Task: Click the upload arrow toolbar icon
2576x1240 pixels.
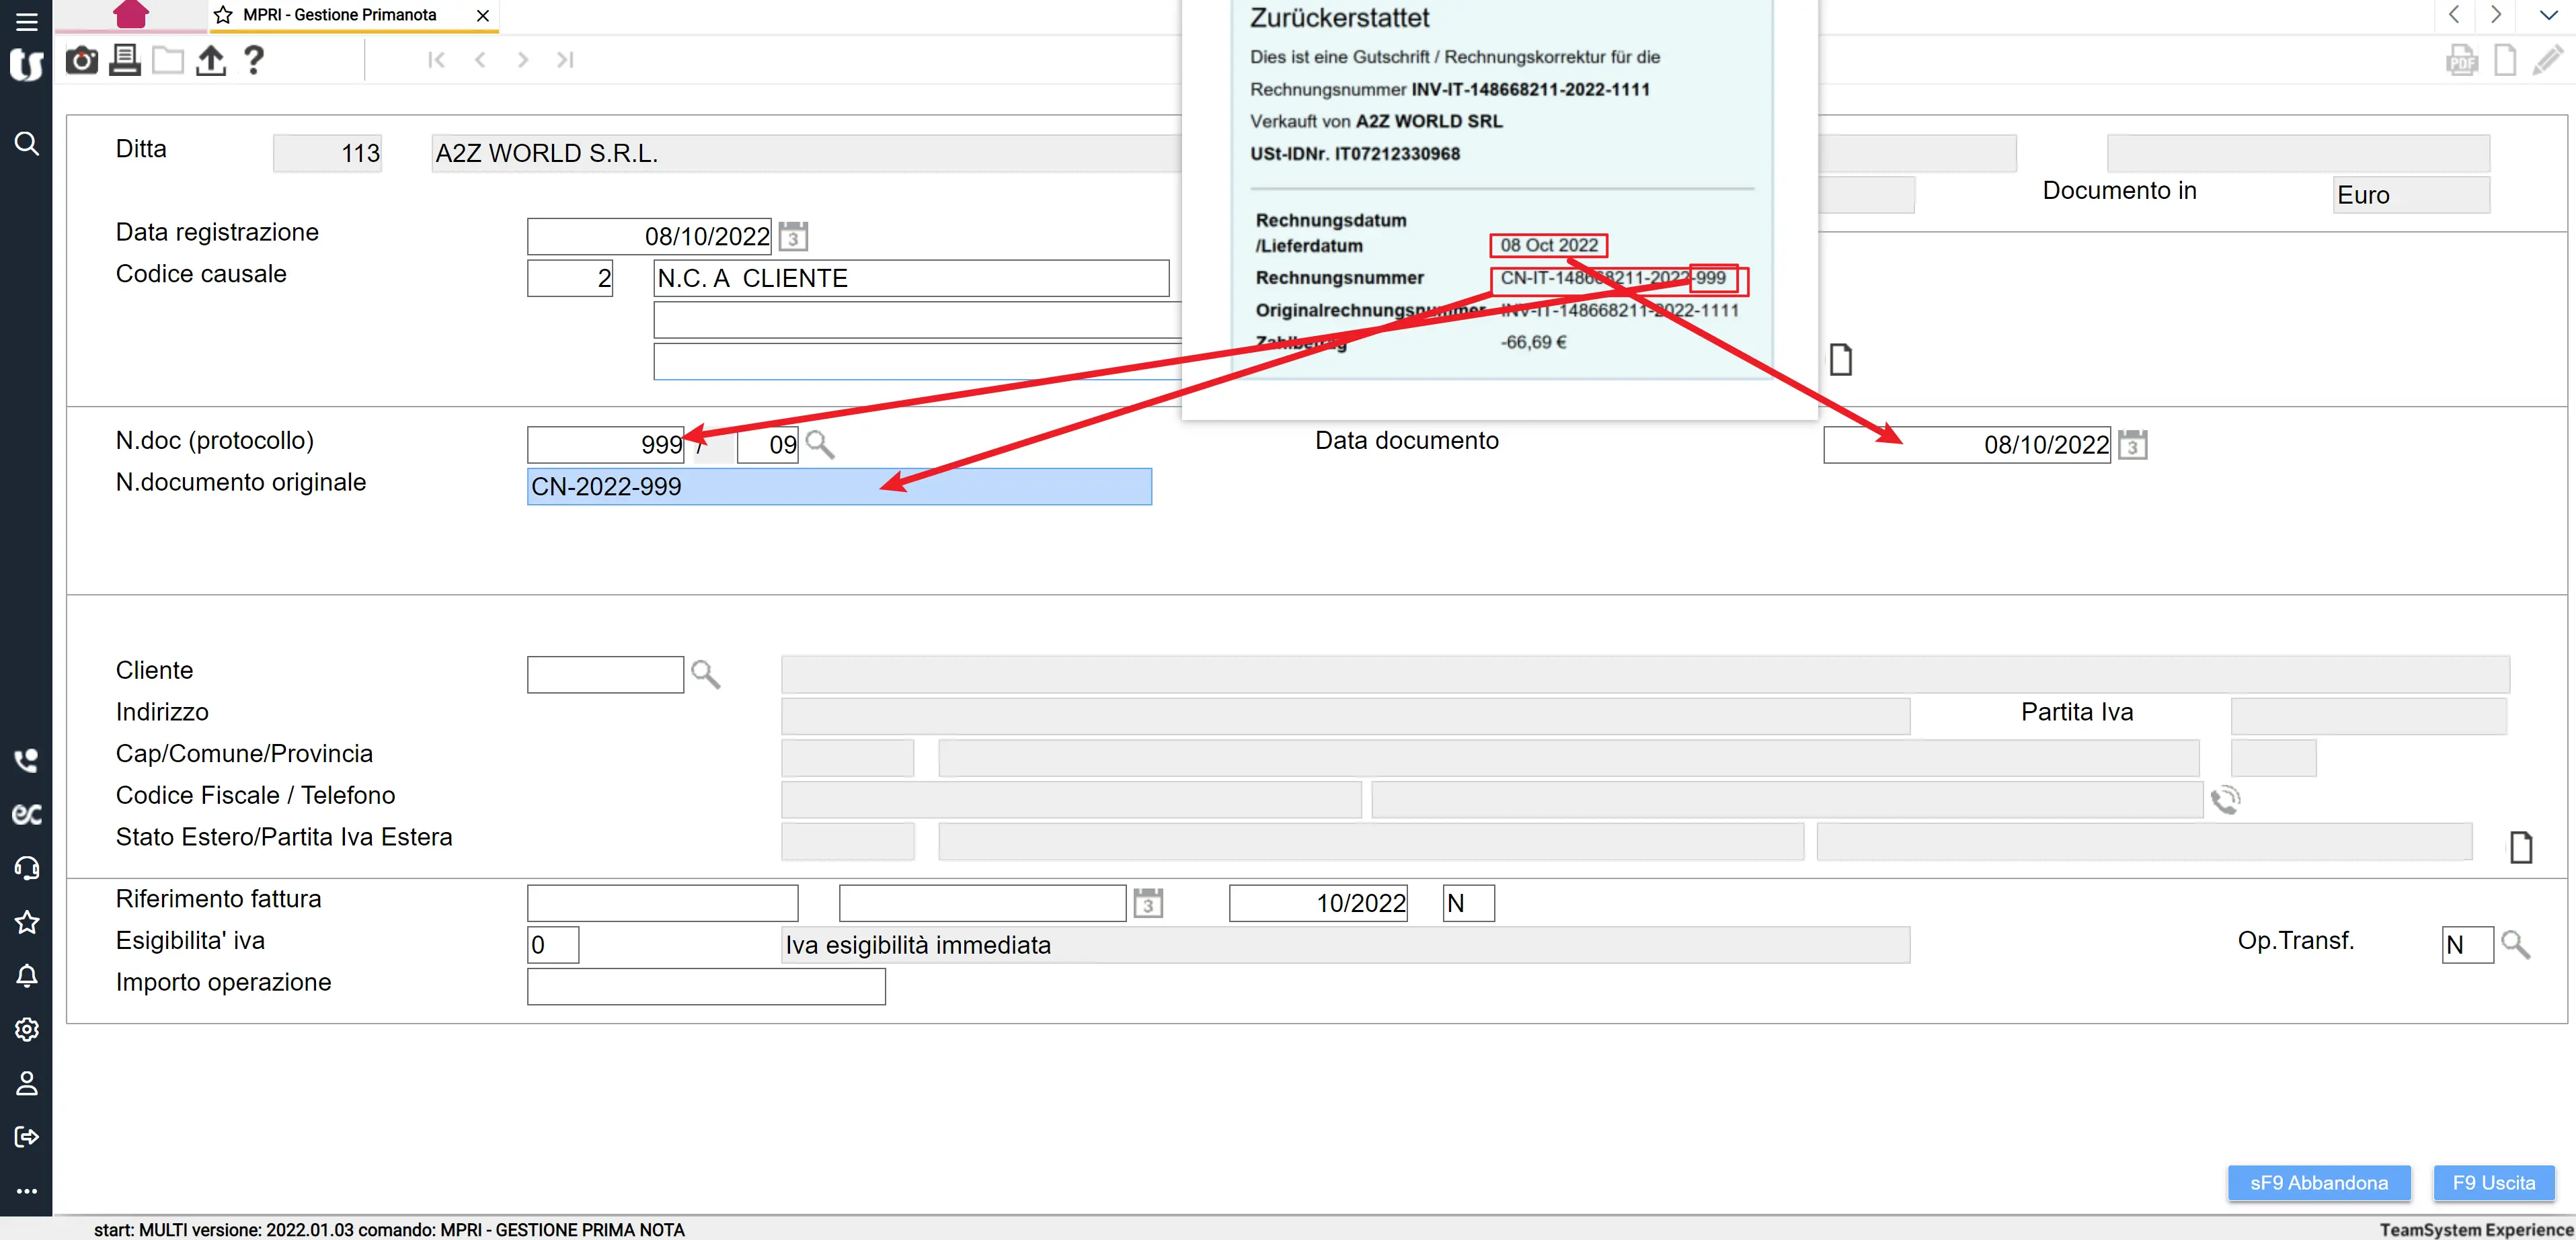Action: 210,61
